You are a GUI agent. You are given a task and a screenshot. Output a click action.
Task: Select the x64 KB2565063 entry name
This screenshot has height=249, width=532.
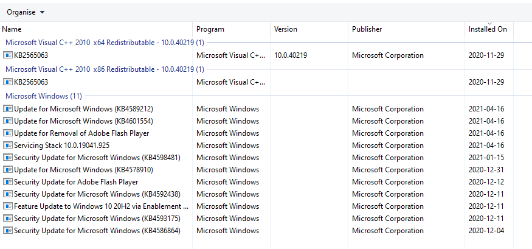[x=31, y=55]
